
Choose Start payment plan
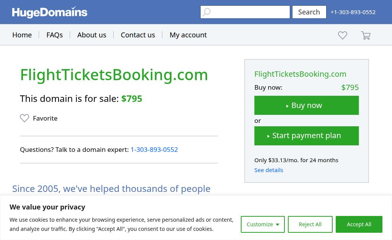pyautogui.click(x=306, y=136)
